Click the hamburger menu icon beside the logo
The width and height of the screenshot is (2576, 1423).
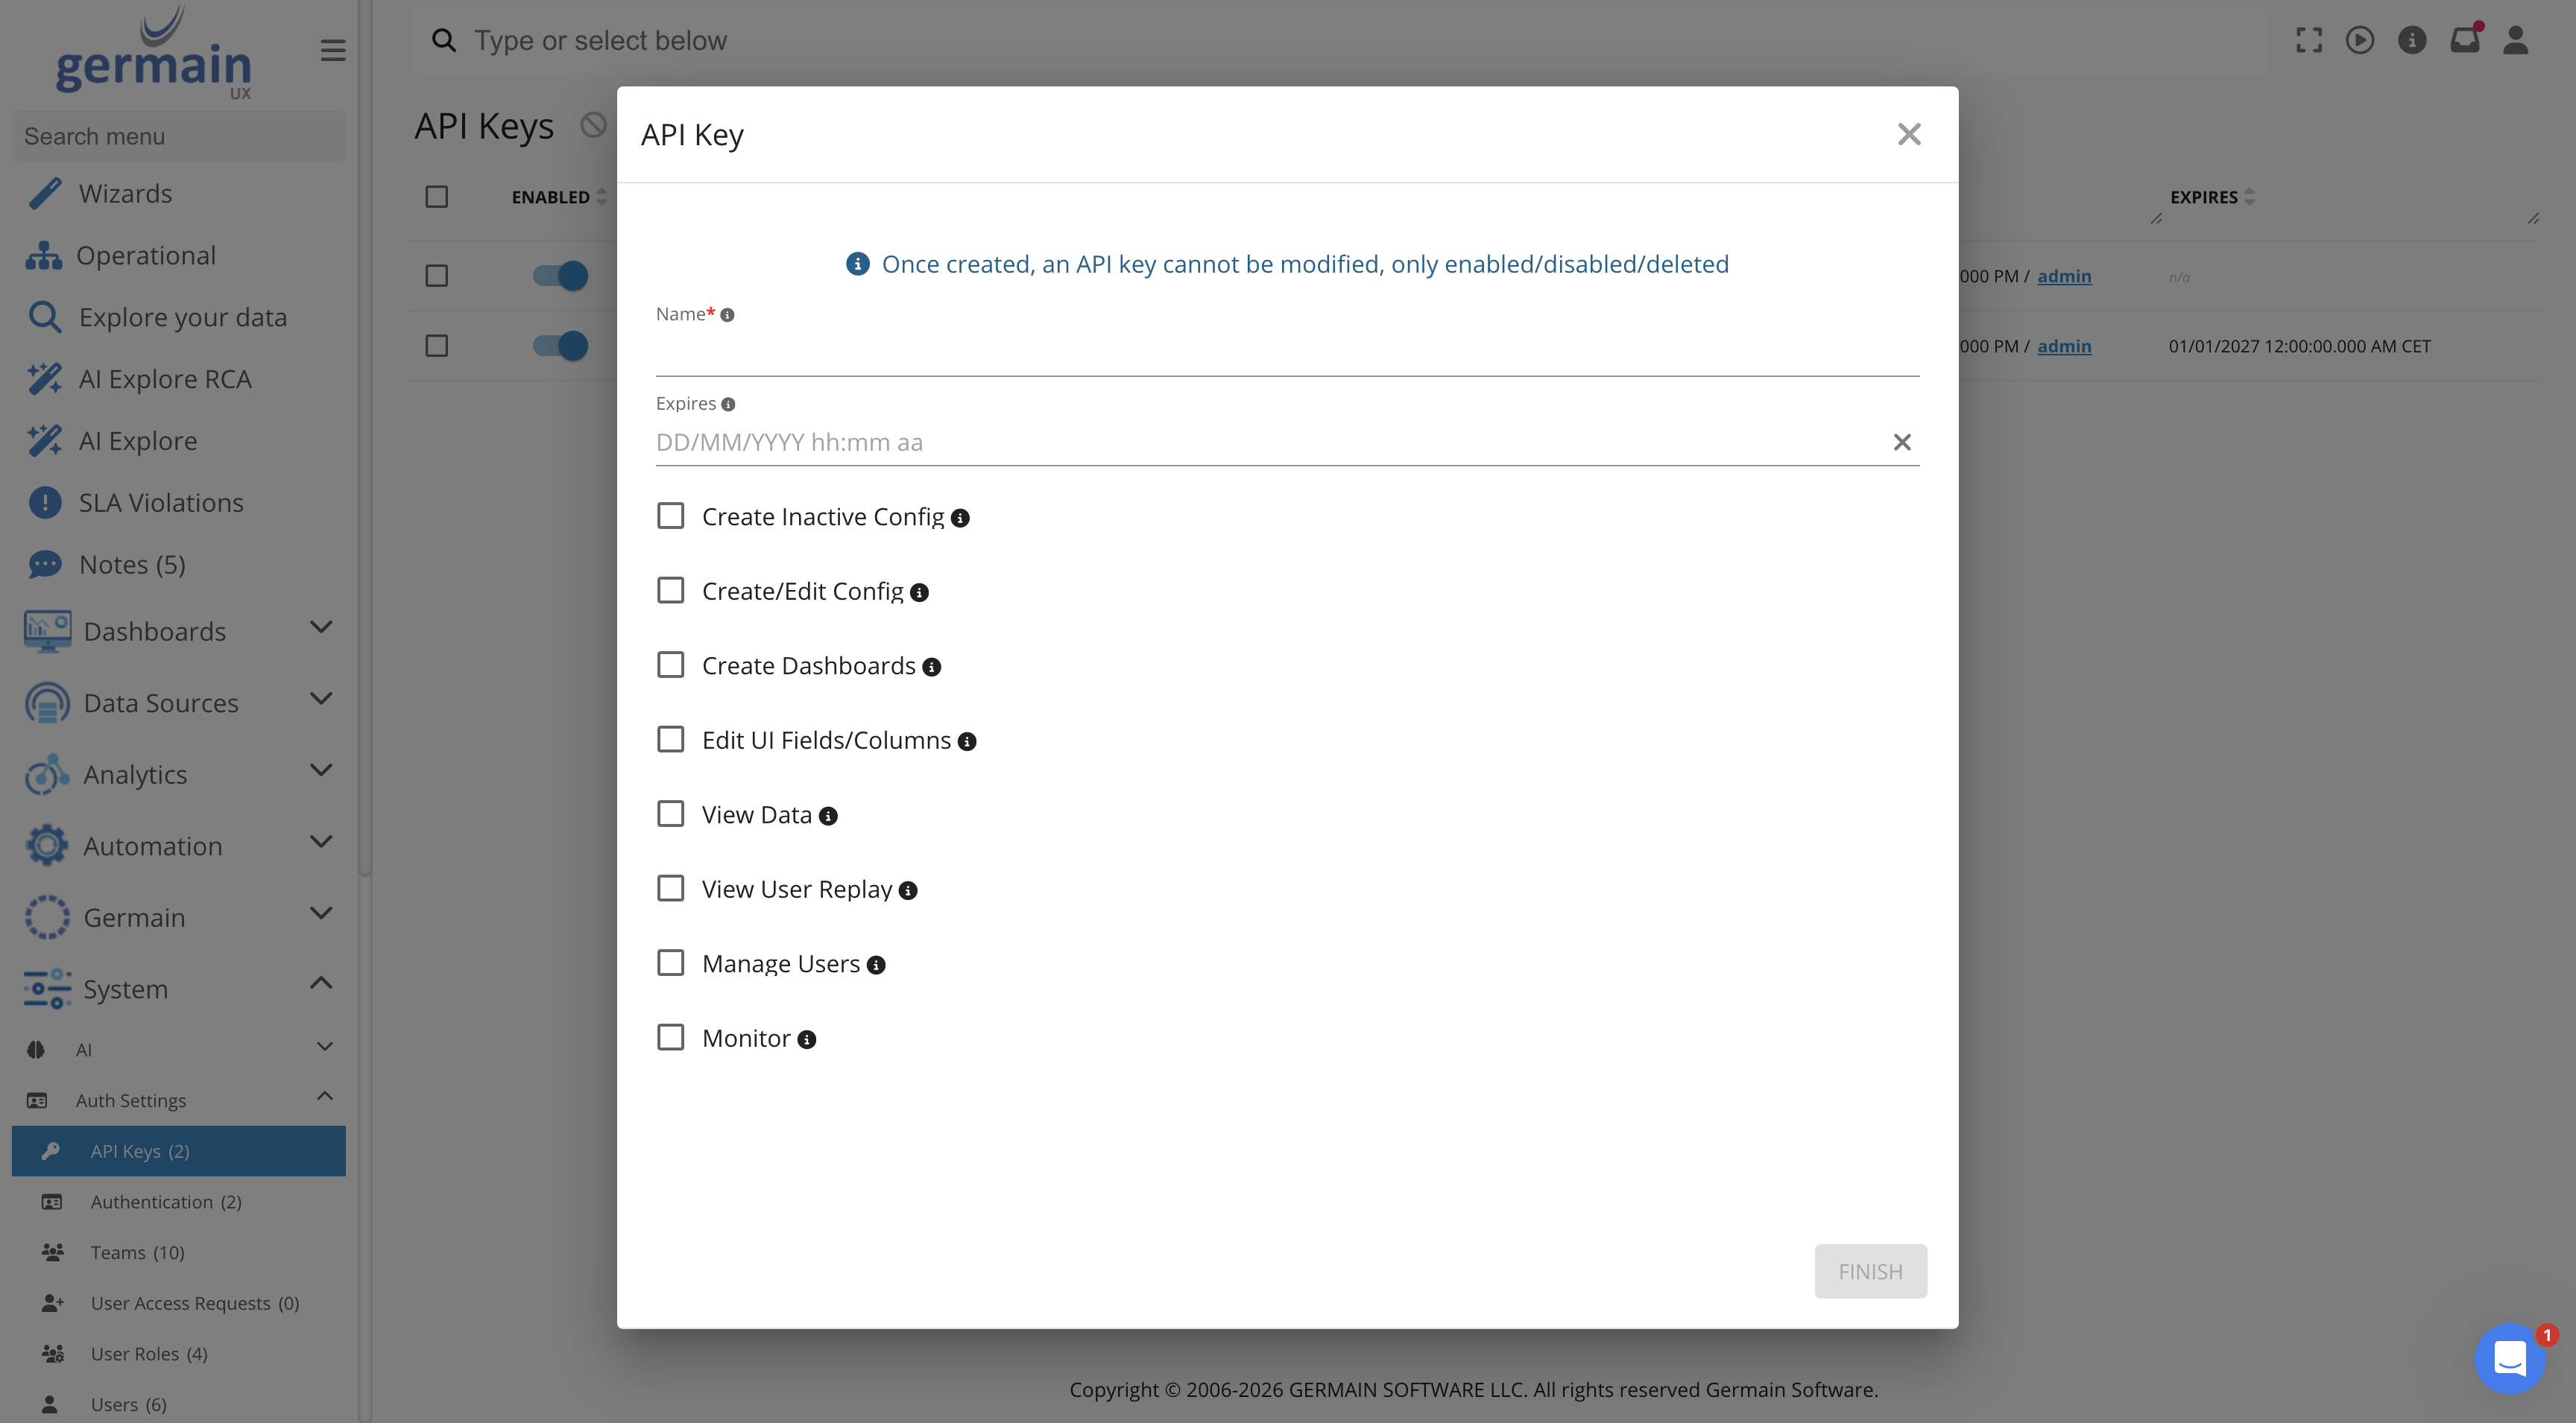click(333, 50)
